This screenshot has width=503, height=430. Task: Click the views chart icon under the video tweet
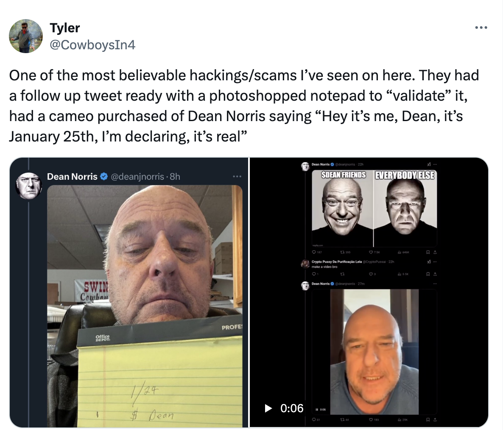click(x=399, y=419)
